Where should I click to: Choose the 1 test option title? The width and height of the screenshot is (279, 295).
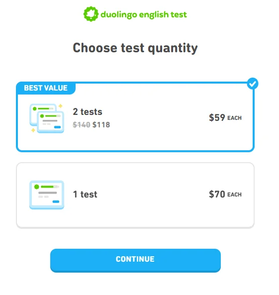point(85,194)
